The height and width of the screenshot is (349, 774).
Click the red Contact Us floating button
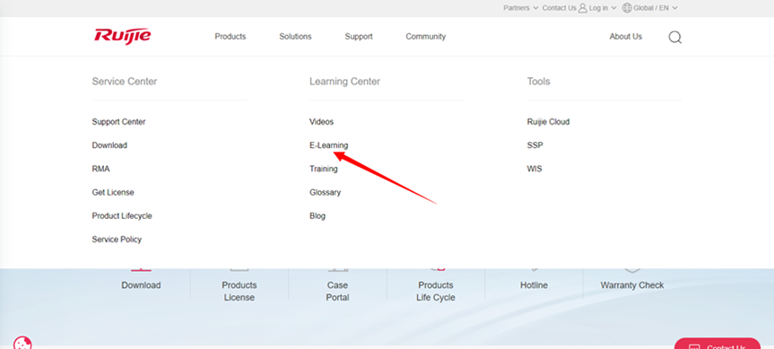[717, 344]
